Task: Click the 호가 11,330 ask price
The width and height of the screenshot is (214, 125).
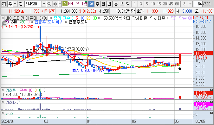Action: [152, 11]
